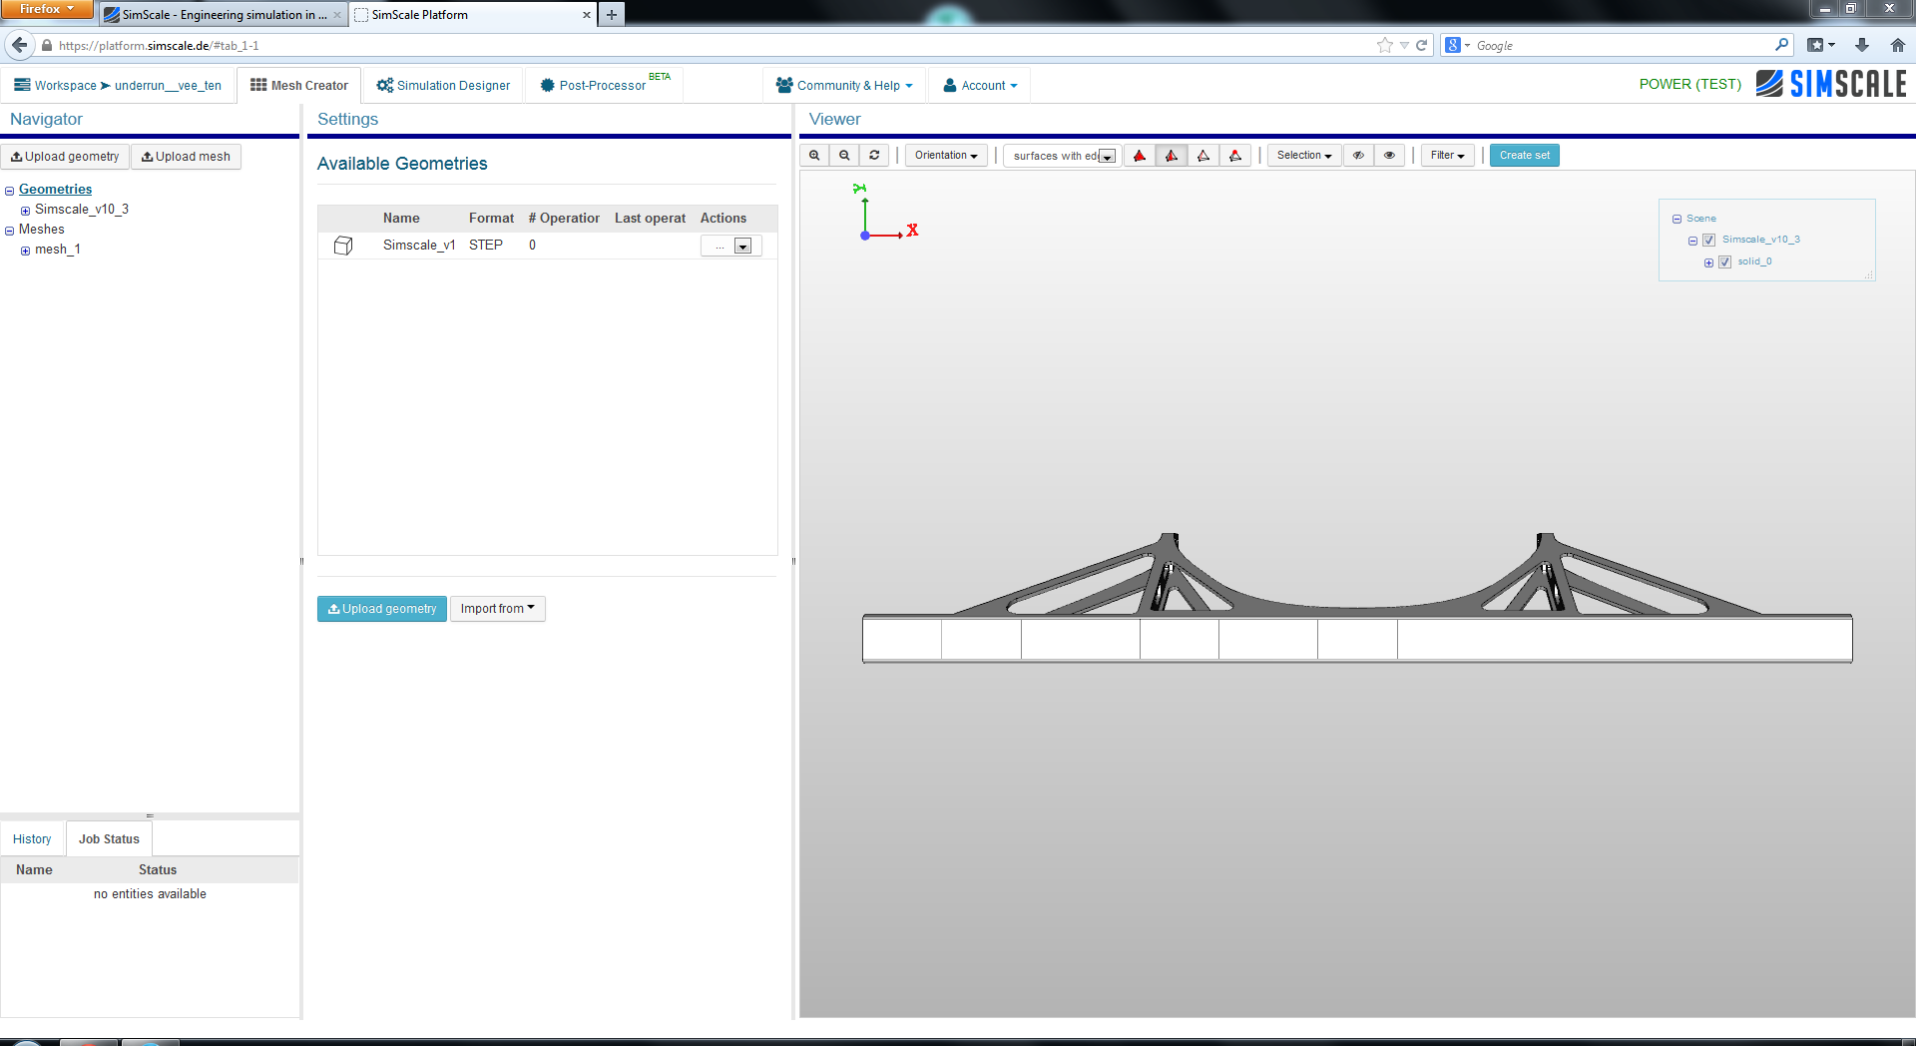Uncheck Simscale_v10_3 in scene tree
Viewport: 1916px width, 1046px height.
(x=1708, y=241)
